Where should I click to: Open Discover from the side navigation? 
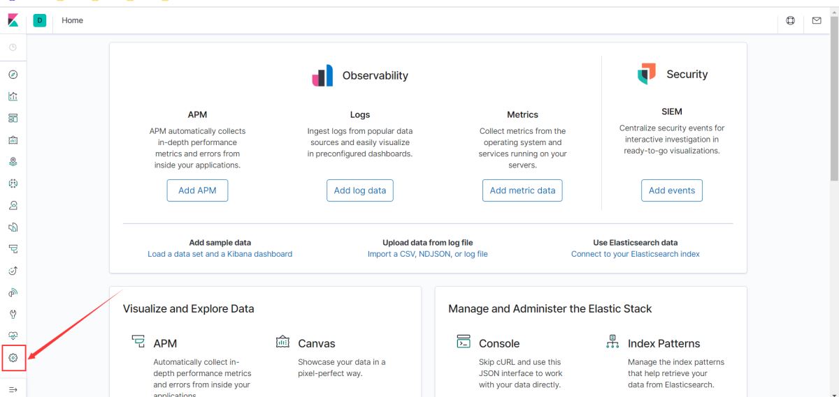click(13, 75)
